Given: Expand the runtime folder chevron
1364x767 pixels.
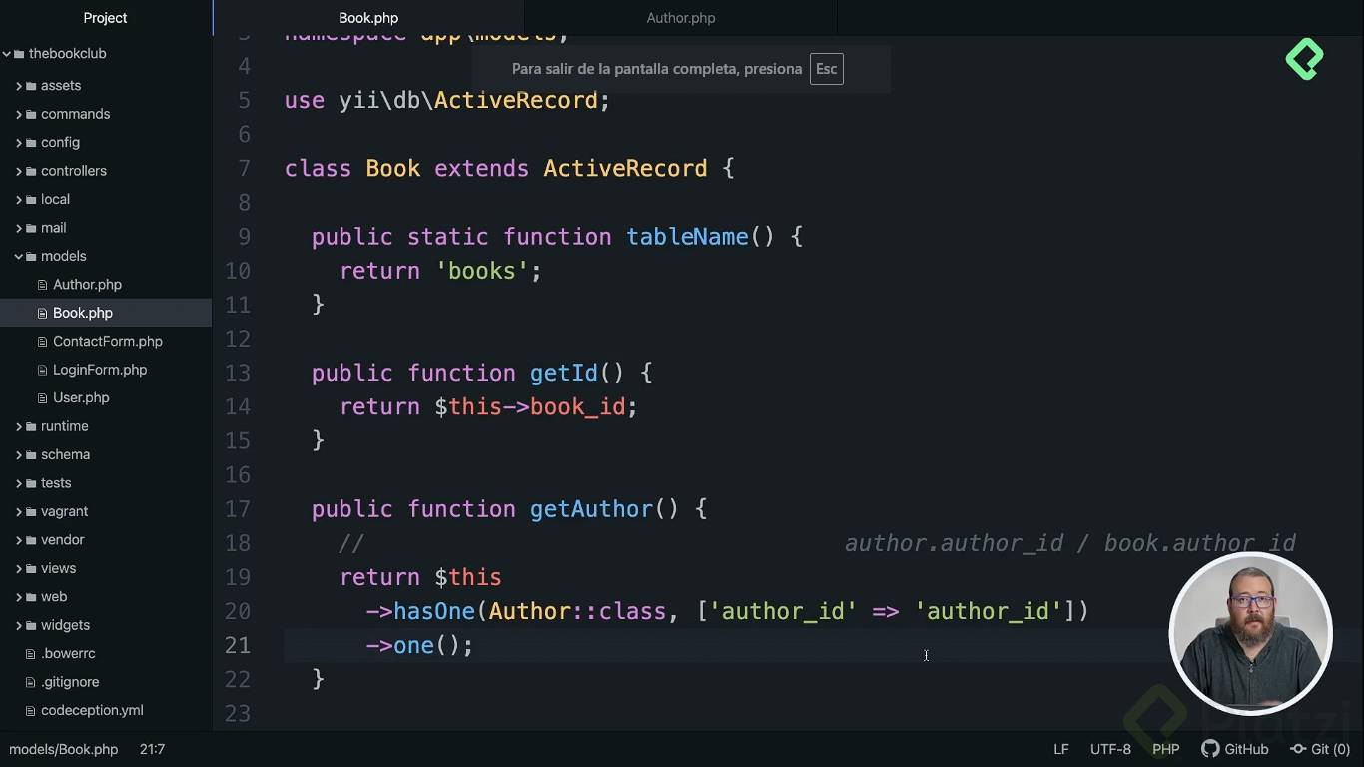Looking at the screenshot, I should (19, 426).
